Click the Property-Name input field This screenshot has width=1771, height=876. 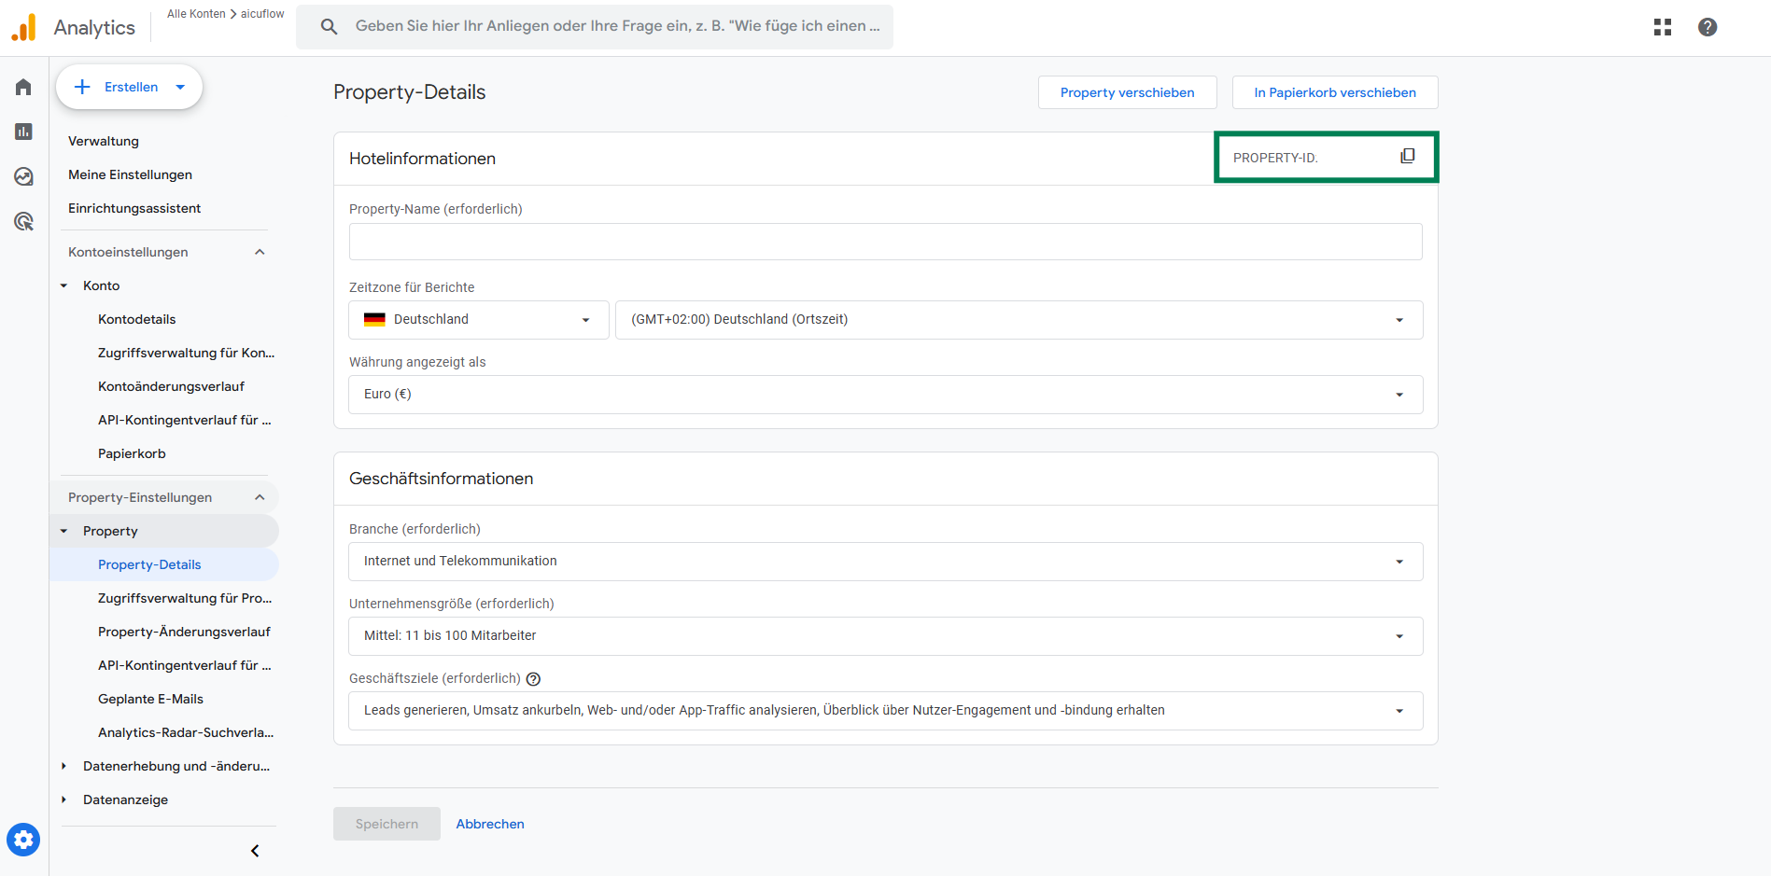coord(885,242)
